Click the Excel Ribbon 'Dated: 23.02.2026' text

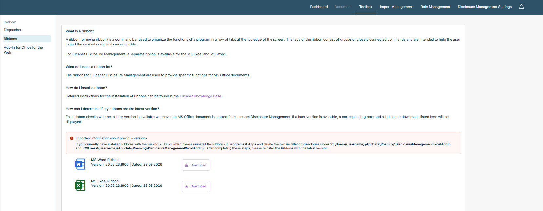(x=147, y=186)
